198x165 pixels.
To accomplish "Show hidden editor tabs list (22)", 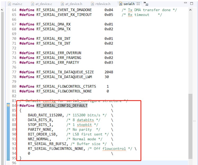I will pos(146,4).
